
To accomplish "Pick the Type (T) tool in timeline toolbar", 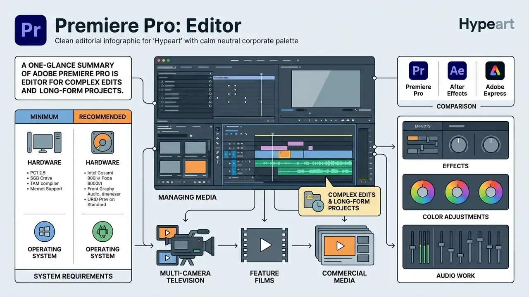I will [217, 163].
